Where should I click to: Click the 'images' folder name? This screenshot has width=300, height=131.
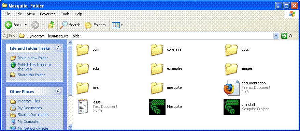[x=247, y=68]
